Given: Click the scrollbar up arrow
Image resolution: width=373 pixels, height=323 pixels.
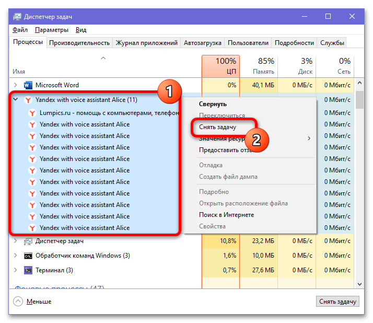Looking at the screenshot, I should tap(359, 83).
